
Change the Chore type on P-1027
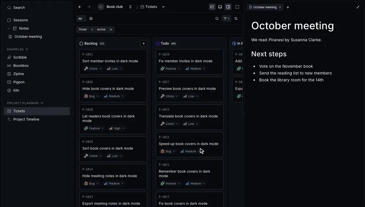[169, 96]
